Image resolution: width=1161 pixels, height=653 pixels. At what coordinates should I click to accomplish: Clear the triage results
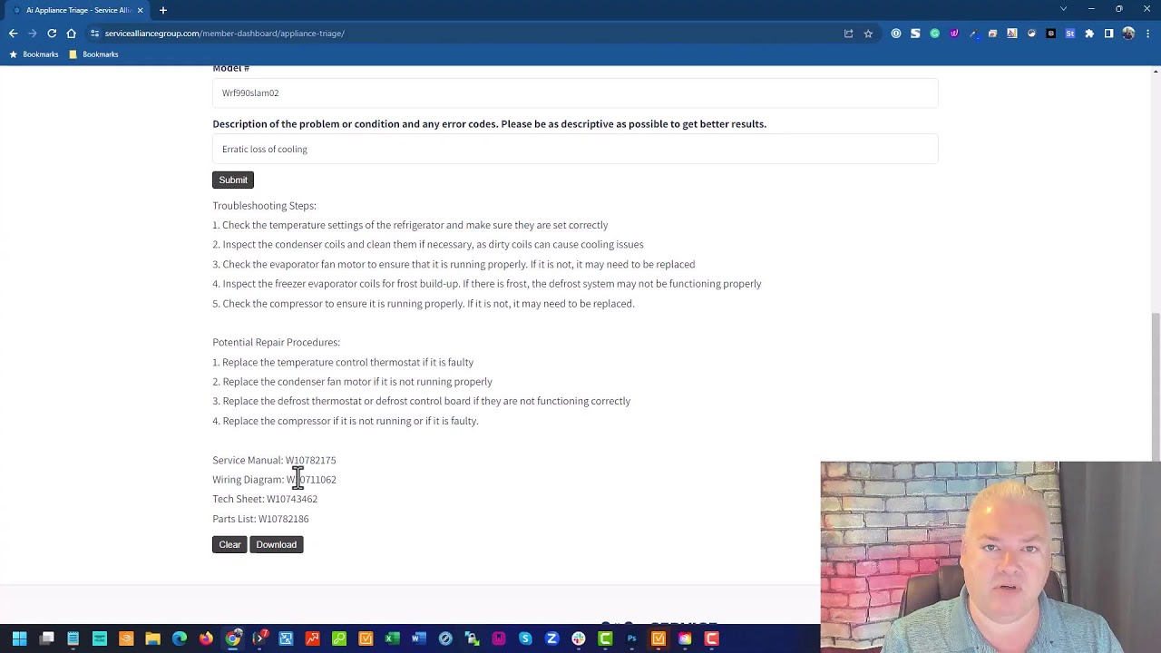click(229, 544)
